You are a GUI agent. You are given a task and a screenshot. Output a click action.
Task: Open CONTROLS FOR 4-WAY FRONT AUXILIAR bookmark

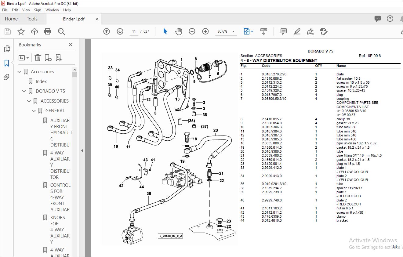[60, 197]
